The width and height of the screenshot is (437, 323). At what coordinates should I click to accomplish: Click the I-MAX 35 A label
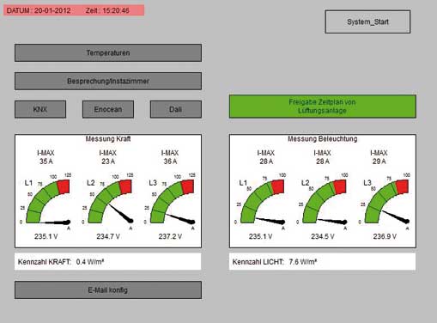(x=46, y=157)
